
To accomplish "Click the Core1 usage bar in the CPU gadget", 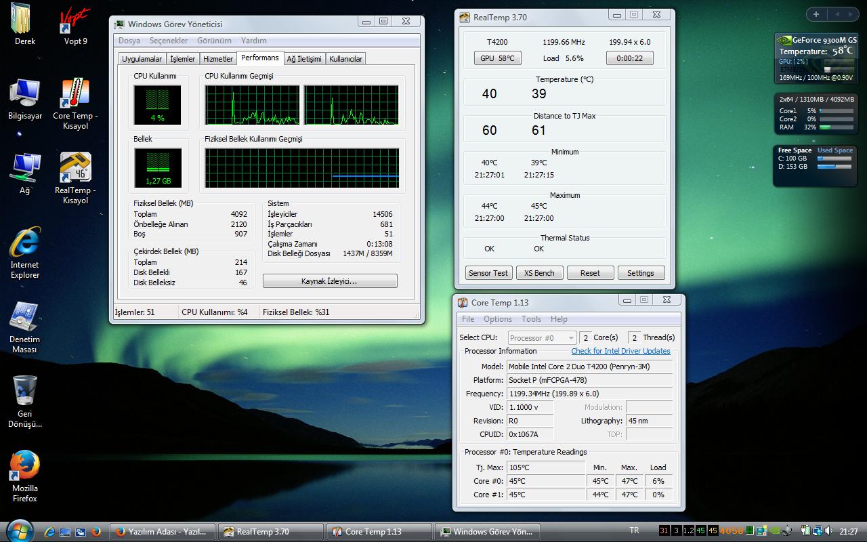I will [x=836, y=111].
